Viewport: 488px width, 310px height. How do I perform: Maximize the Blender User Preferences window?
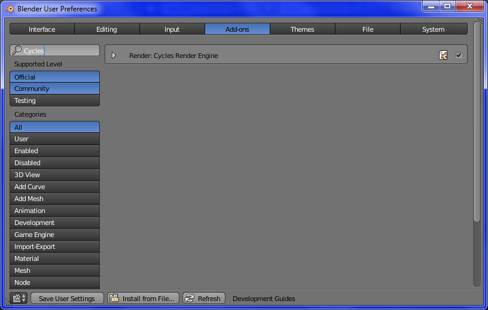(x=447, y=6)
